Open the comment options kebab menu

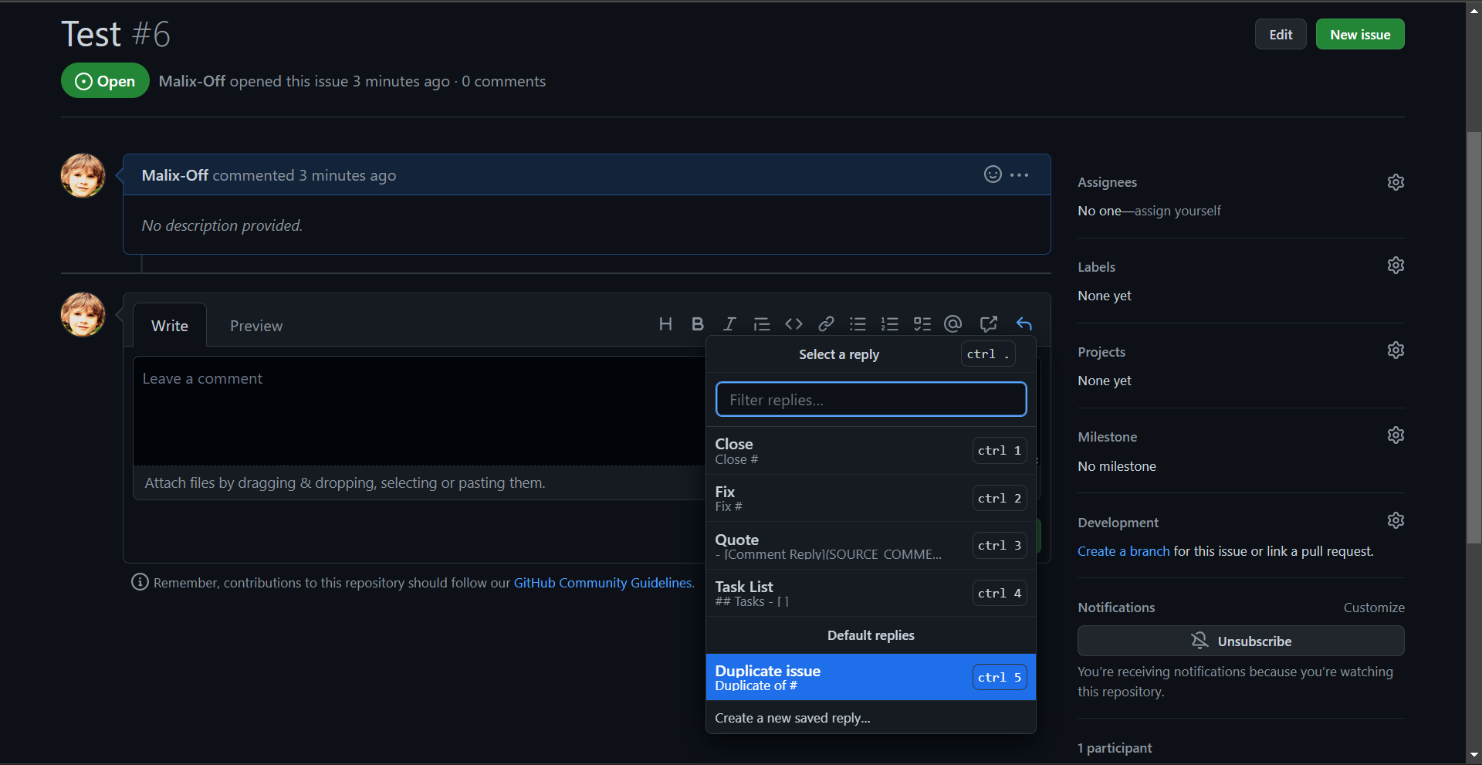point(1019,174)
